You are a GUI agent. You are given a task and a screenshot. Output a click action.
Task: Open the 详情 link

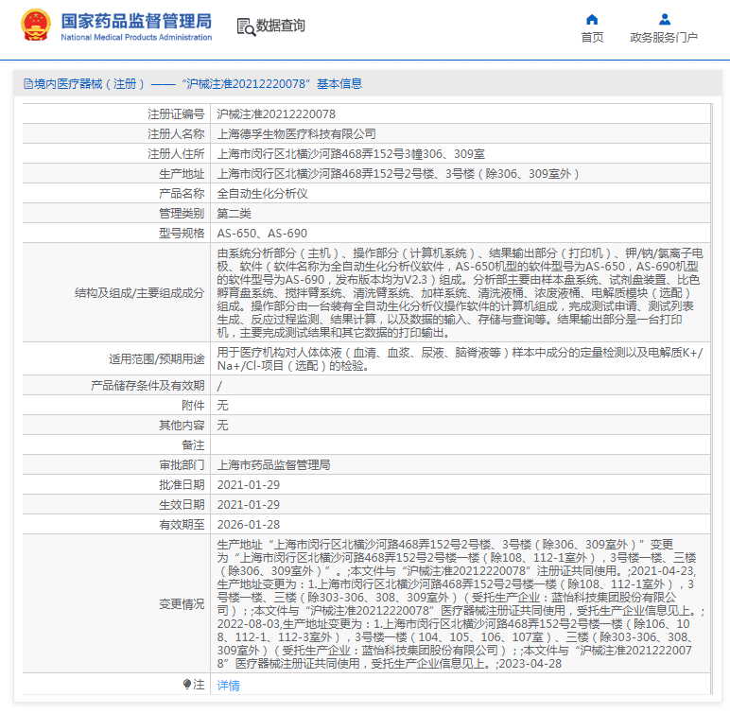pyautogui.click(x=228, y=685)
